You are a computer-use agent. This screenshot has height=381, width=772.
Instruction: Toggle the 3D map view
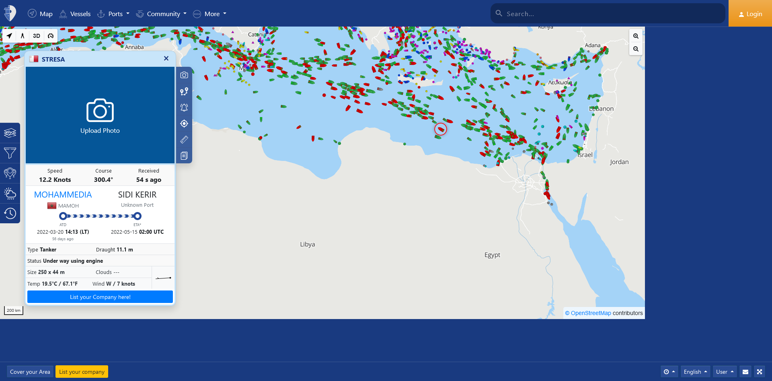[37, 36]
